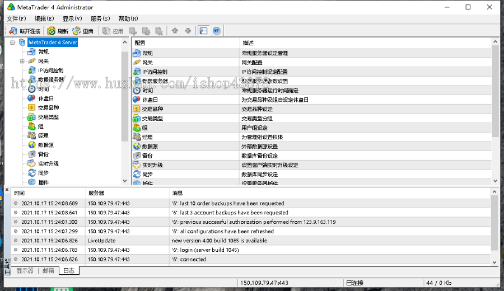504x291 pixels.
Task: Select the 实时升级 icon in the tree
Action: [x=31, y=163]
